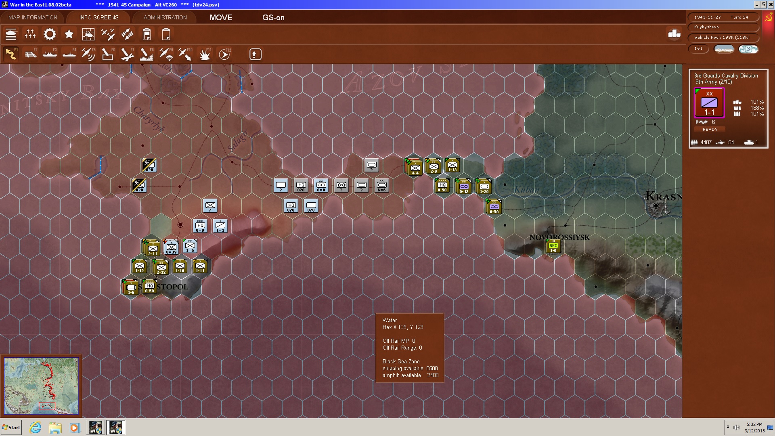Viewport: 775px width, 436px height.
Task: Select the SEC 1-0 unit at Novorossiysk
Action: (553, 246)
